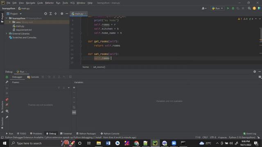Start debugging with the green bug icon

[233, 8]
